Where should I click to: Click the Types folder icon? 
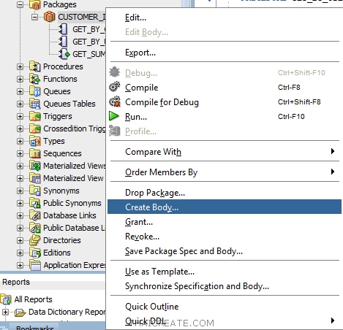[35, 141]
